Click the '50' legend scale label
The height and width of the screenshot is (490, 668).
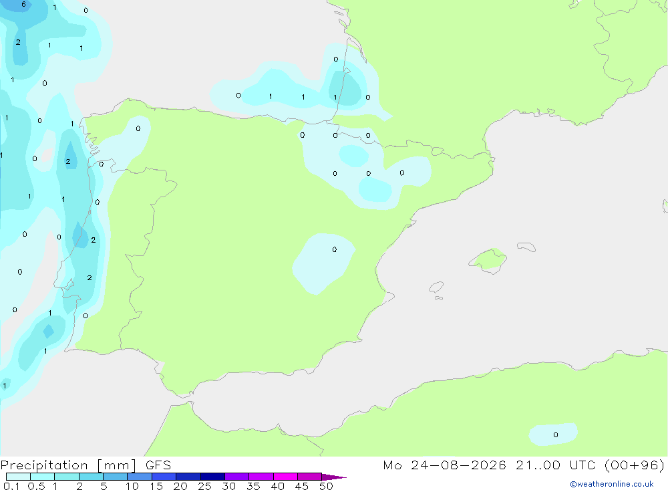pos(326,486)
